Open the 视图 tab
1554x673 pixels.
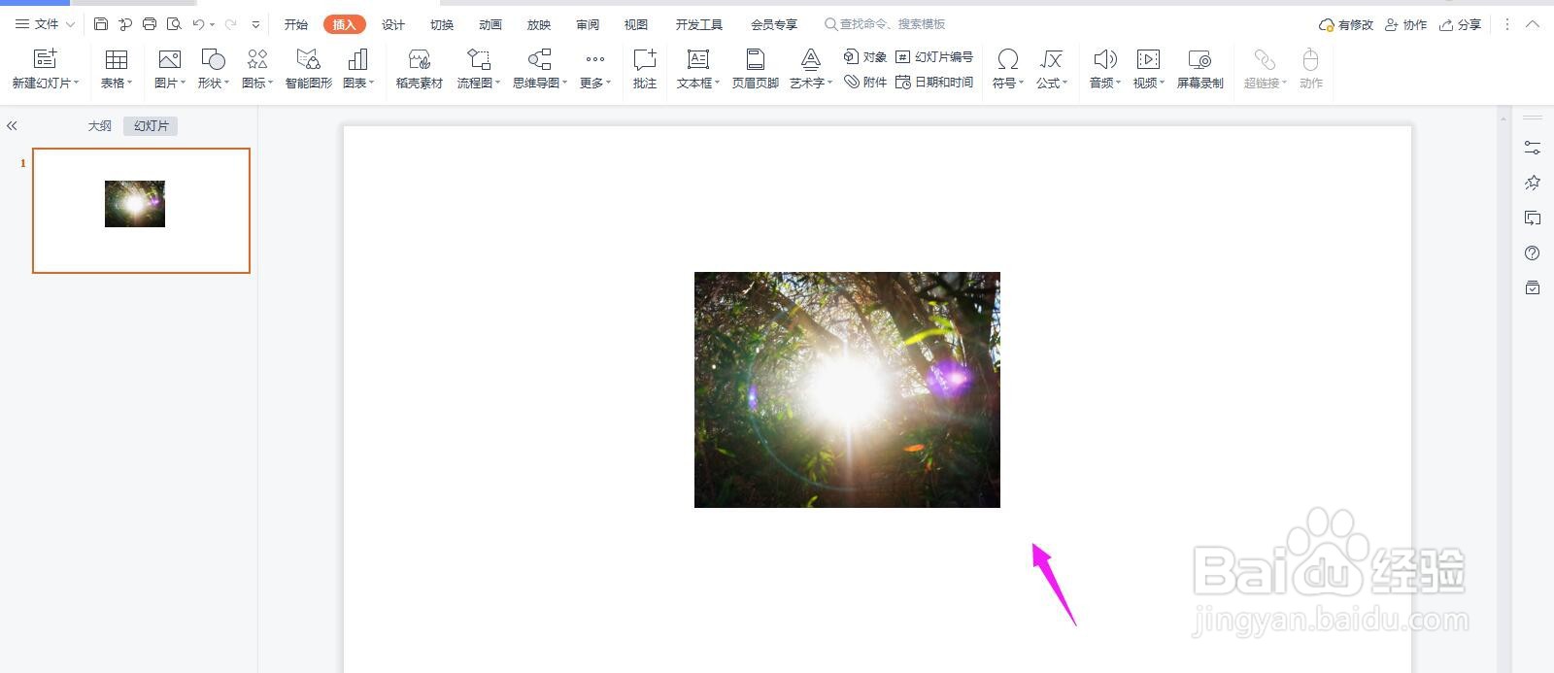click(636, 24)
